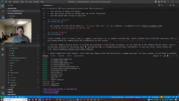Screen dimensions: 179x101
Task: Click the Windows taskbar Search box
Action: 15,100
